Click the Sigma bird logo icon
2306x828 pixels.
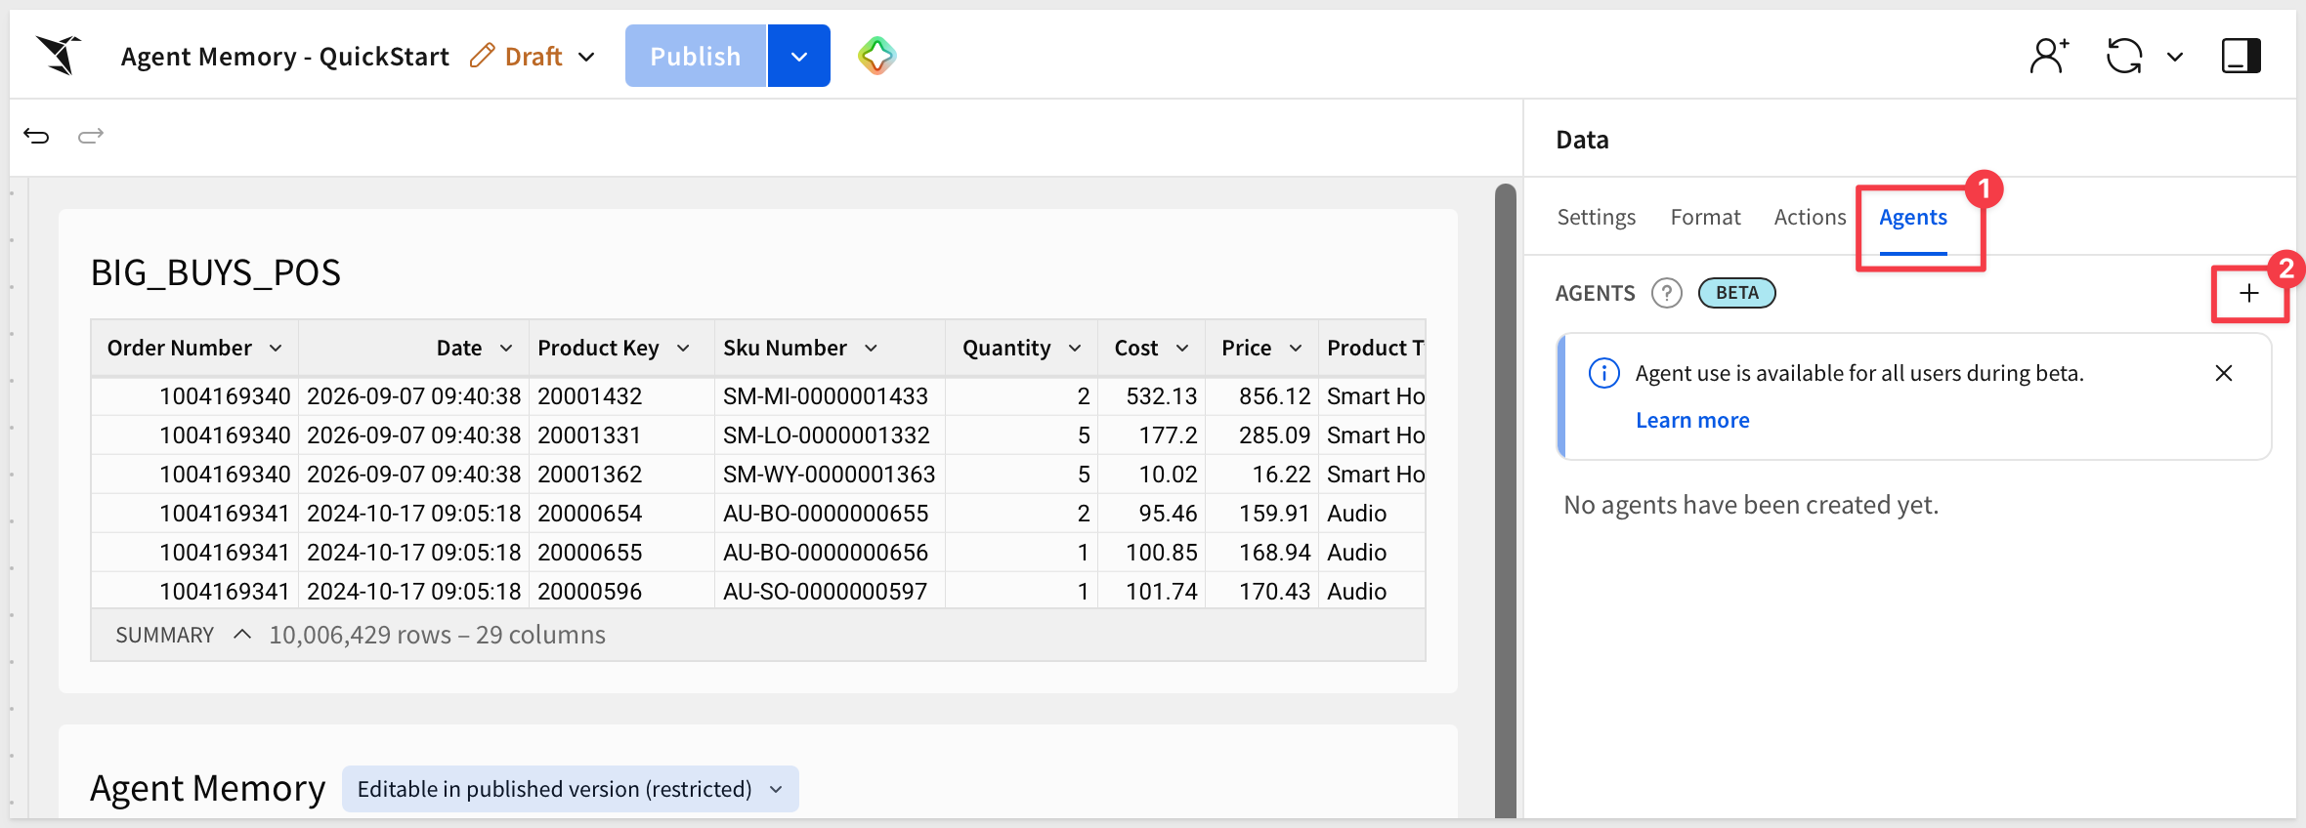coord(59,55)
